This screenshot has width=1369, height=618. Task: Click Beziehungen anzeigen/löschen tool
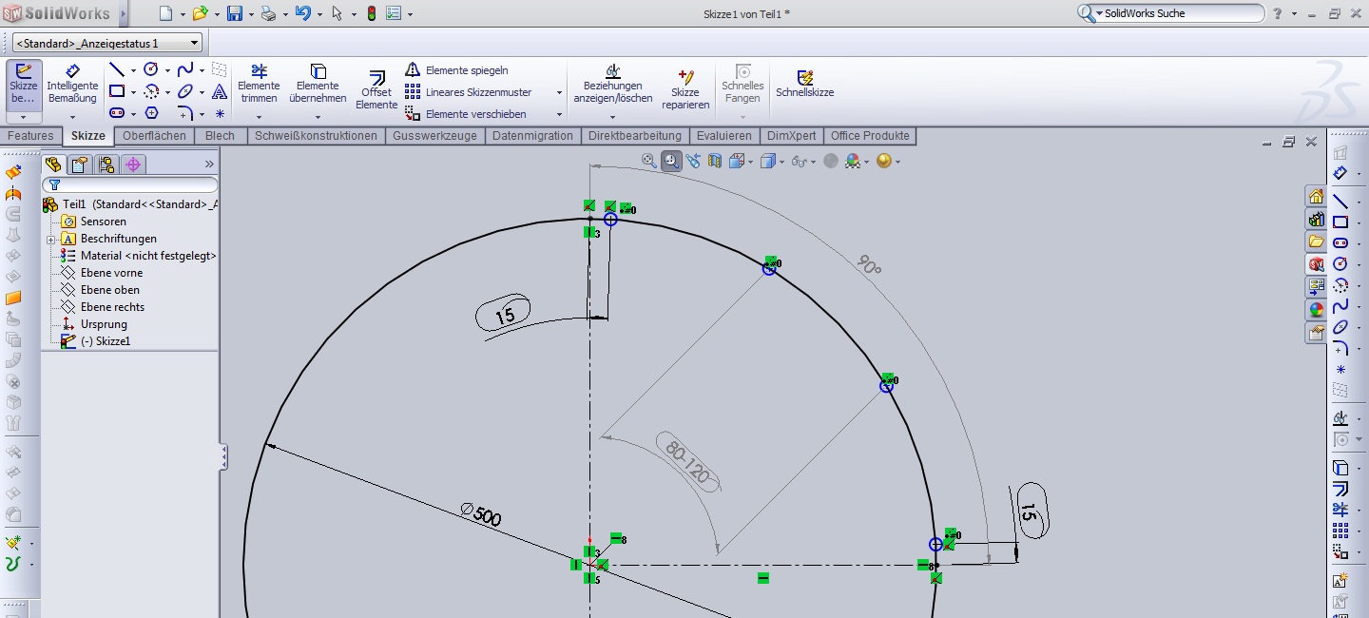coord(613,85)
